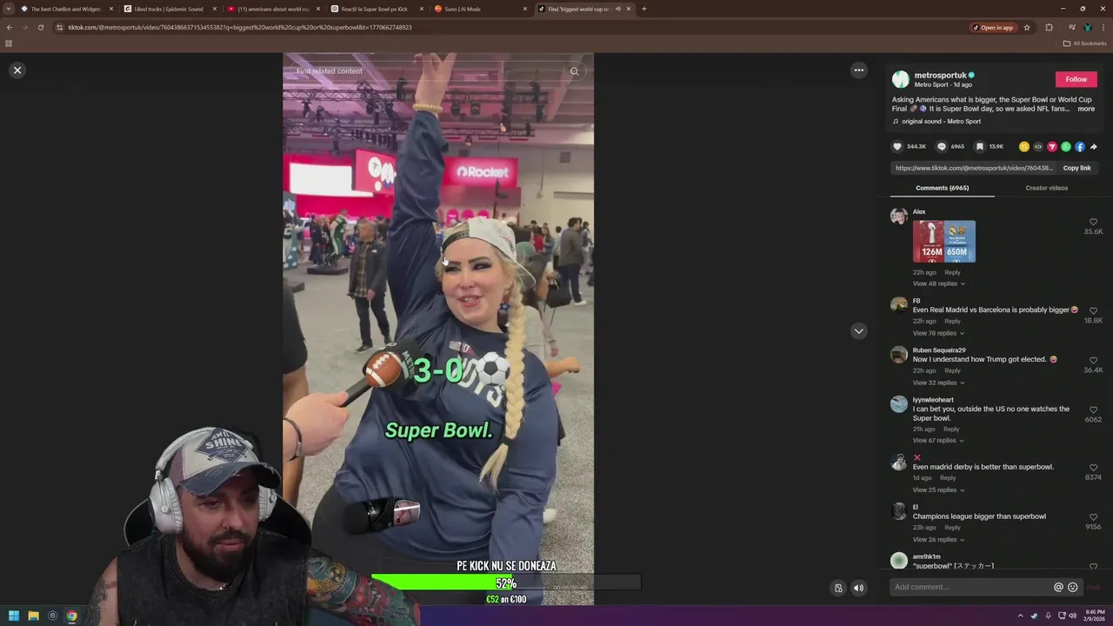Open the tab search dropdown arrow

[9, 9]
